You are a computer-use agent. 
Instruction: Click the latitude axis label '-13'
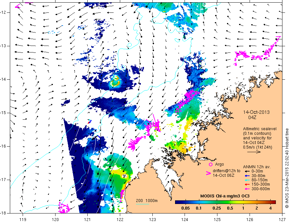(x=4, y=46)
